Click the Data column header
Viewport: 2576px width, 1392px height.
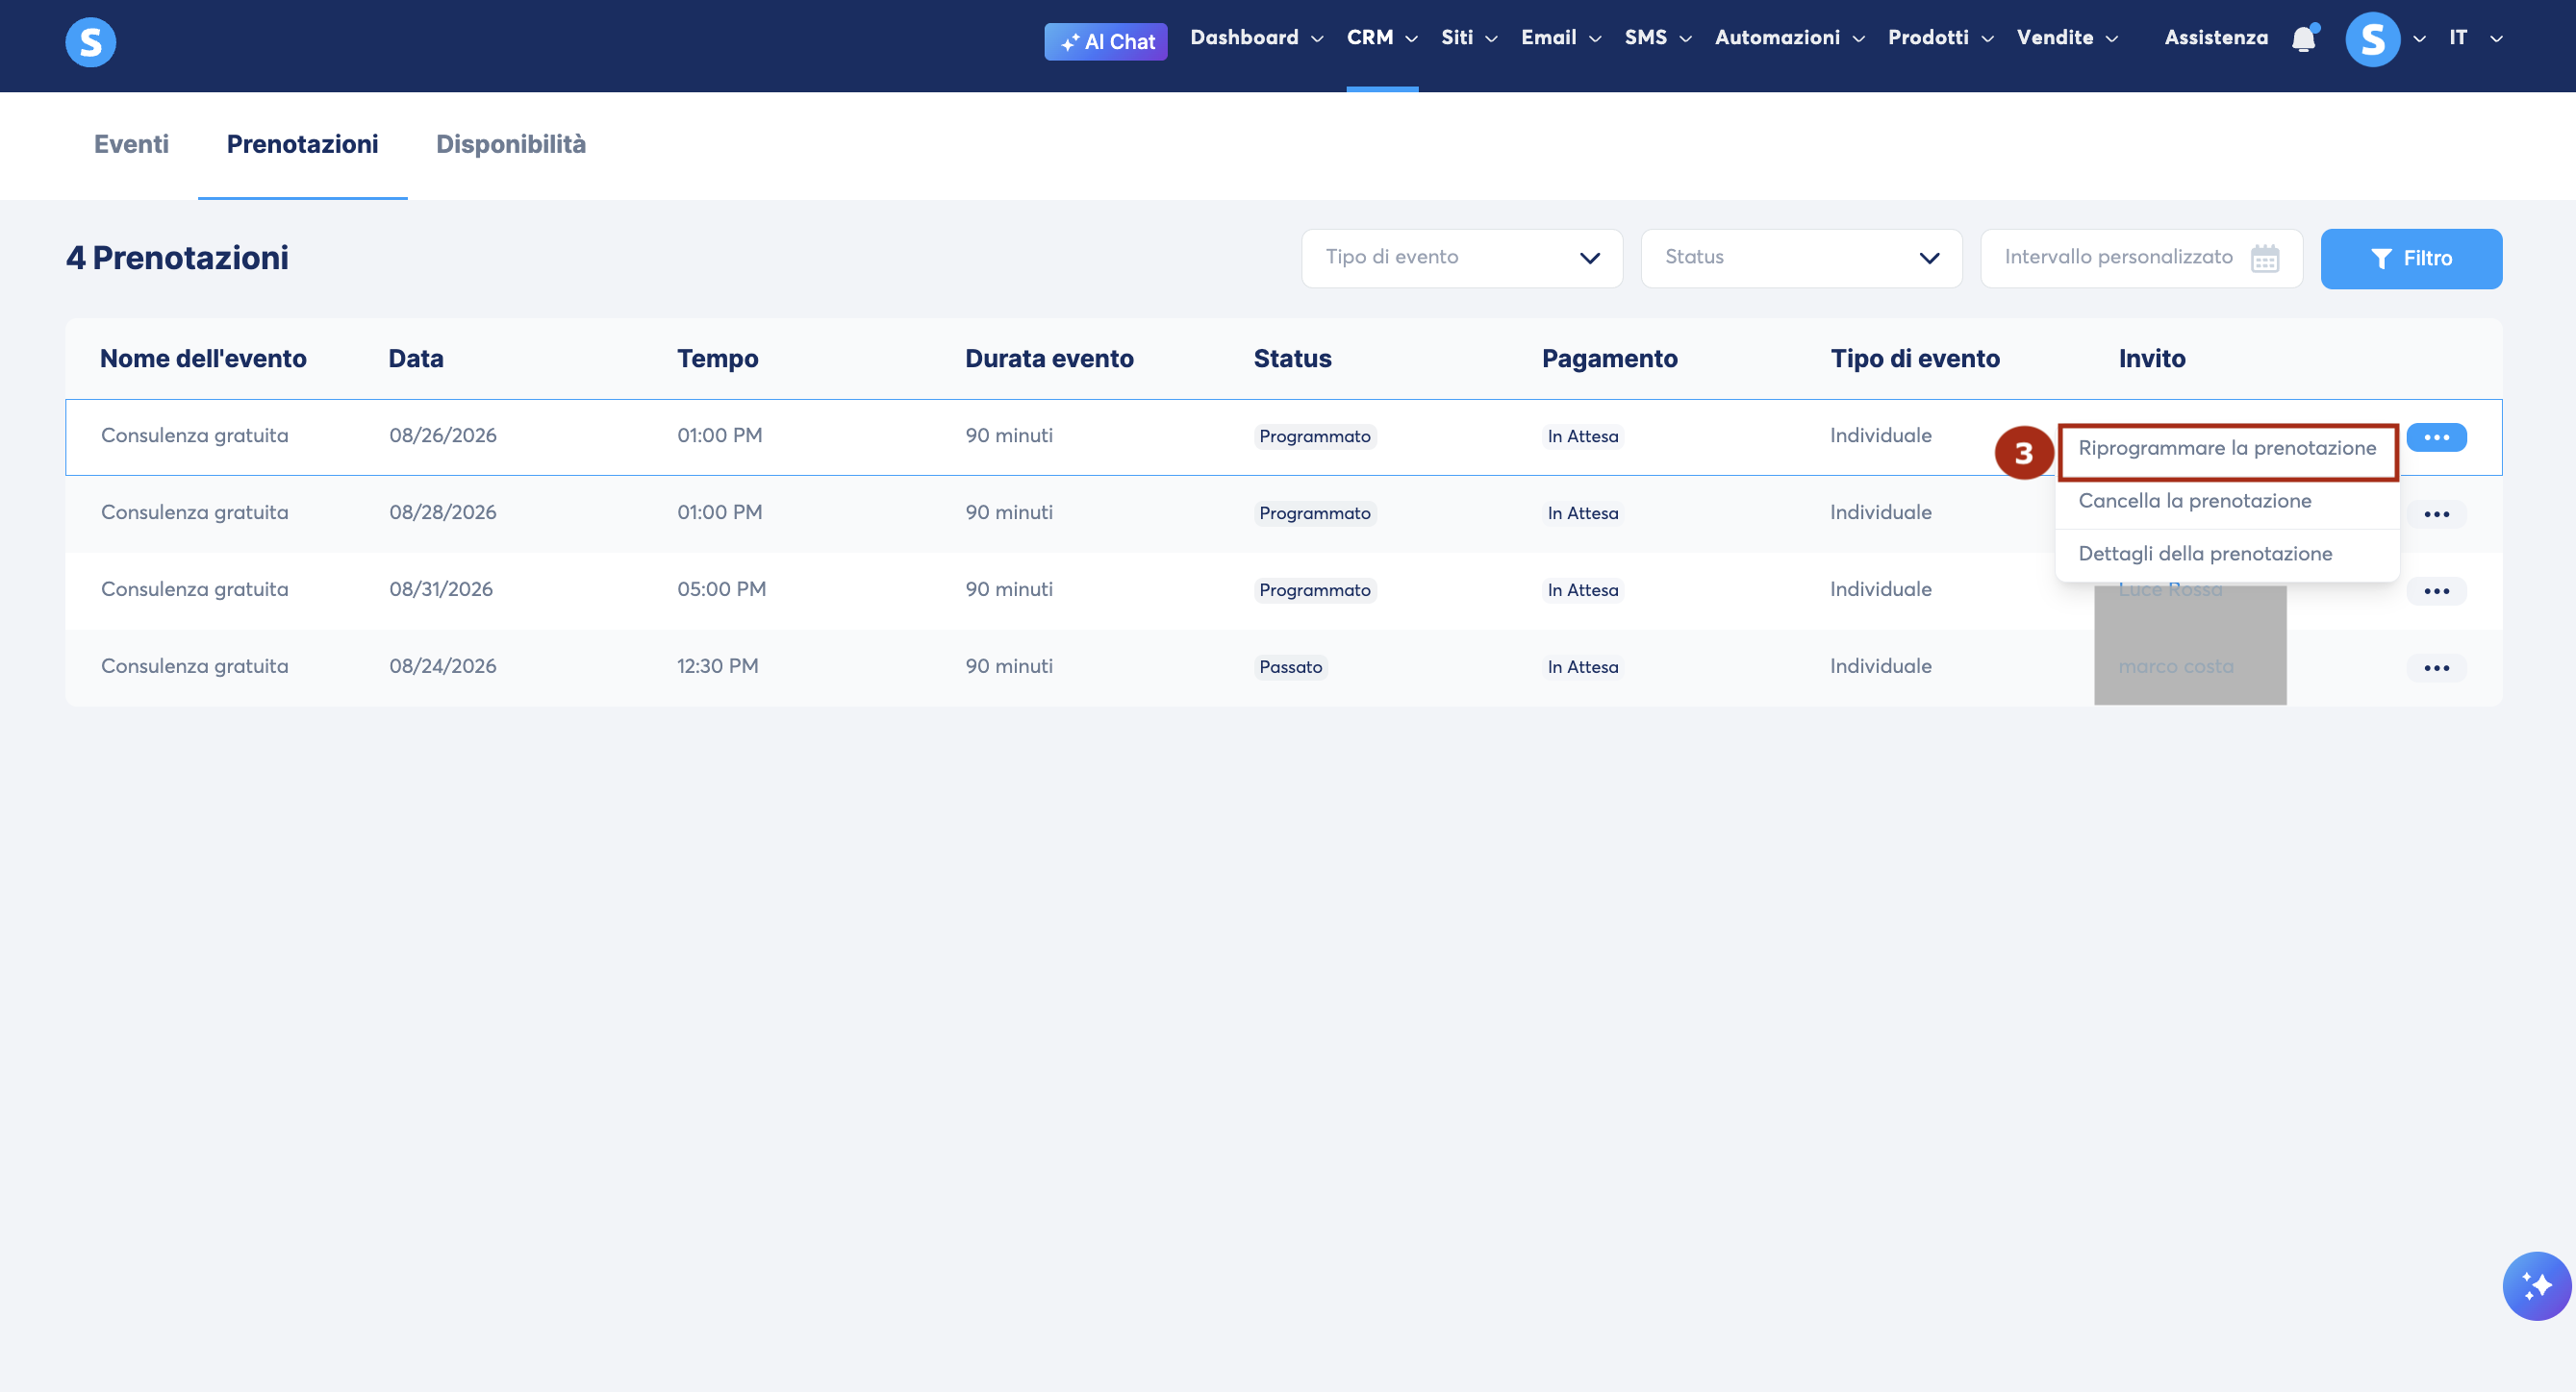tap(416, 359)
